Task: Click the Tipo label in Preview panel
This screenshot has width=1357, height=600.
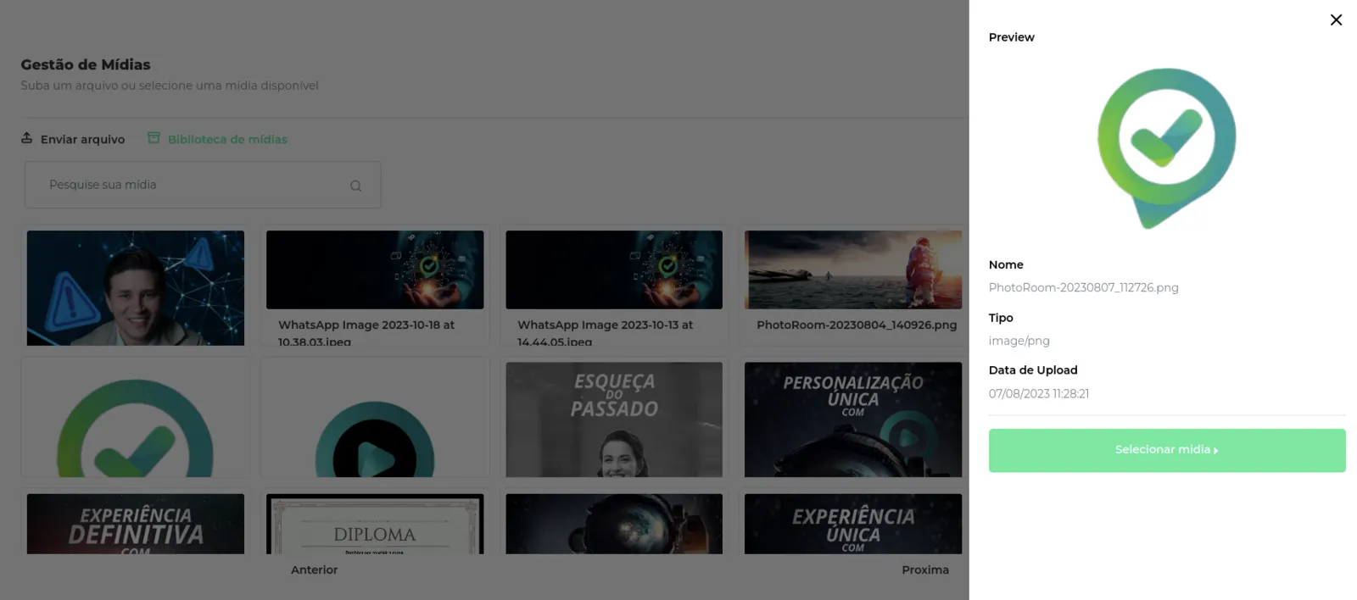Action: coord(1001,318)
